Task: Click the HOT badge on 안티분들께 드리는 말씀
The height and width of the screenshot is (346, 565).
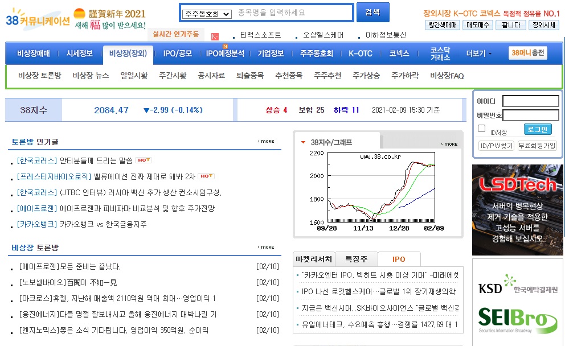Action: (x=144, y=160)
